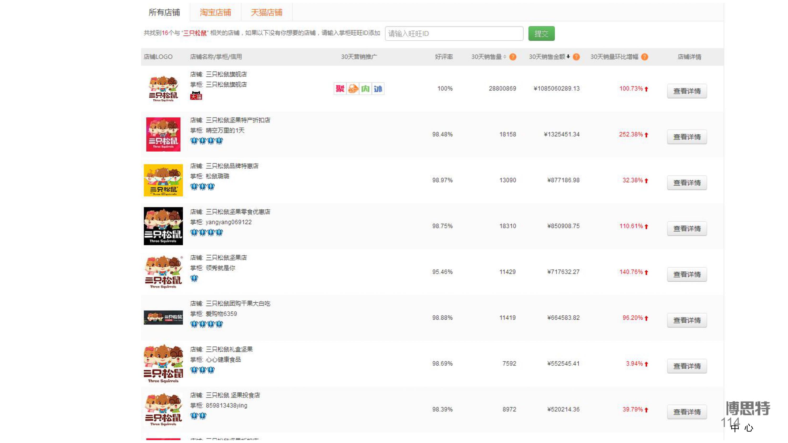This screenshot has height=443, width=788.
Task: Open the 三只松鼠坚果特产折扣店 red logo
Action: point(163,135)
